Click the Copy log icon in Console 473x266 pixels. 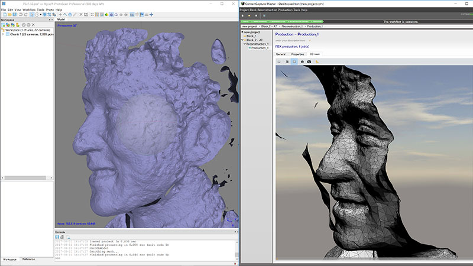62,237
